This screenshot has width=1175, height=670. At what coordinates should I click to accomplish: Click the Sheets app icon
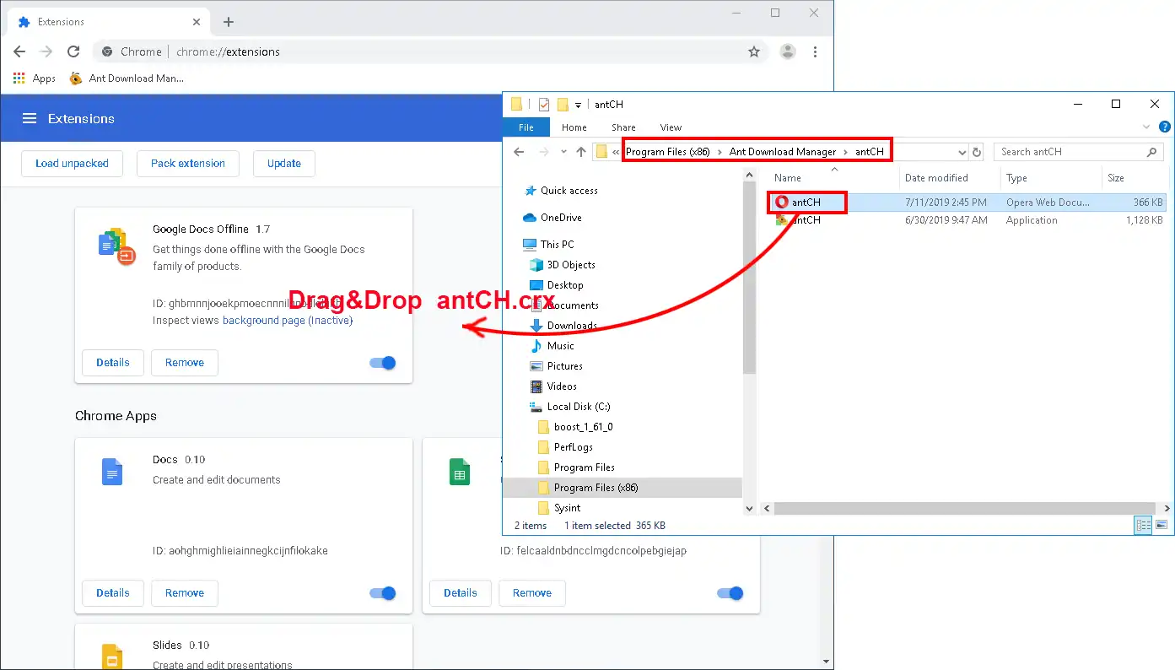[x=460, y=472]
